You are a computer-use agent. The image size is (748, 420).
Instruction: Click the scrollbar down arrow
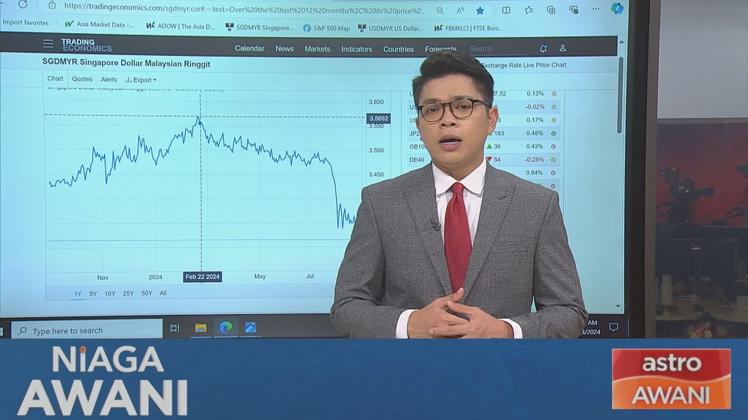618,306
